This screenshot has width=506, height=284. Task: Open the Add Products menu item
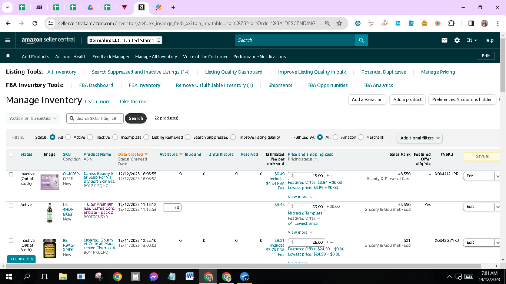click(x=35, y=57)
